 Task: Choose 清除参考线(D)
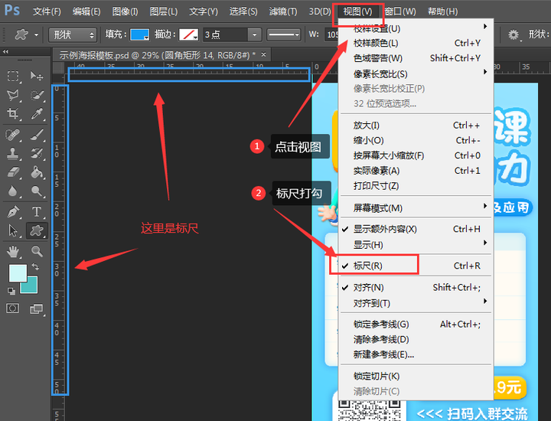point(416,339)
